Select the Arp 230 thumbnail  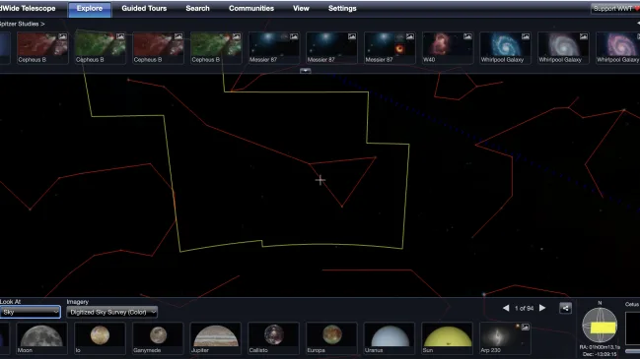click(x=505, y=337)
